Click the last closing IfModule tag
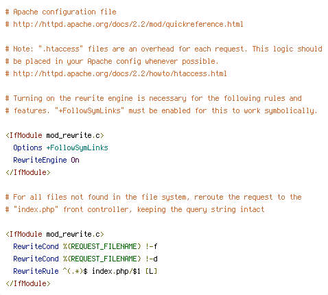The height and width of the screenshot is (295, 328). (28, 283)
